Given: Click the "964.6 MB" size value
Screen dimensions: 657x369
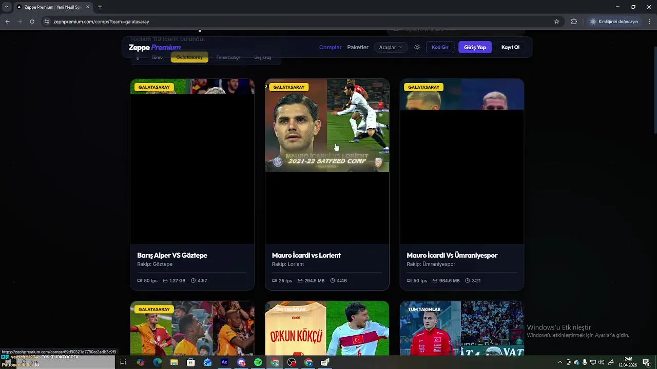Looking at the screenshot, I should (449, 281).
